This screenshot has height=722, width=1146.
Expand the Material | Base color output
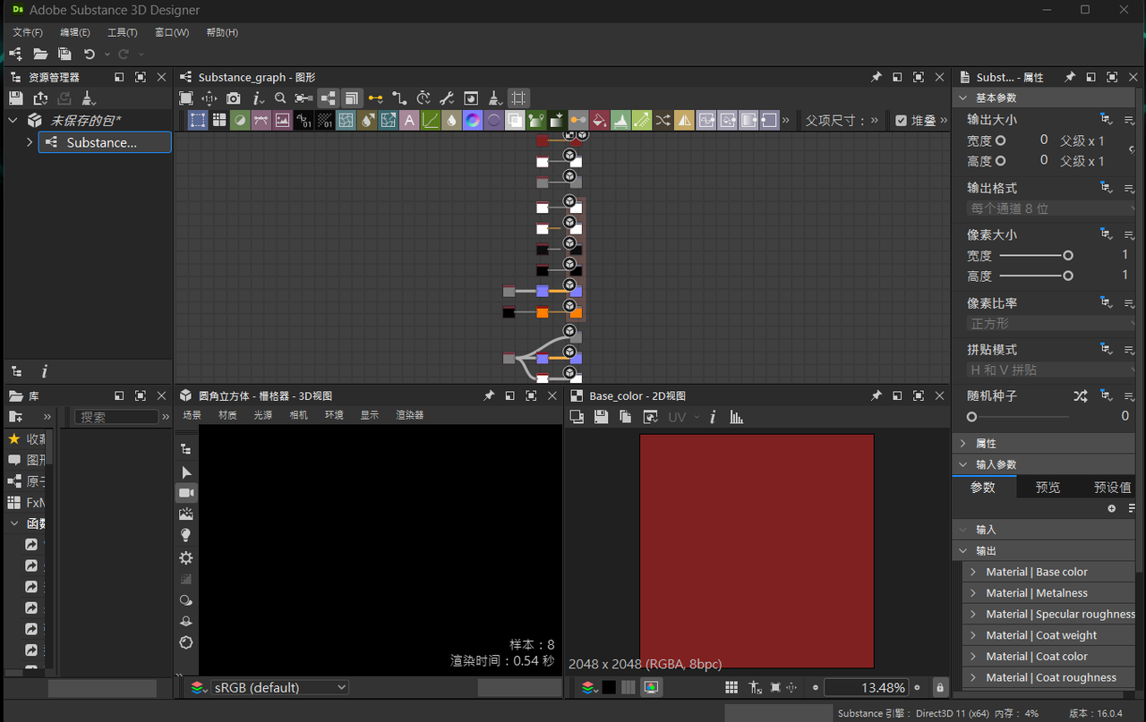(x=973, y=572)
